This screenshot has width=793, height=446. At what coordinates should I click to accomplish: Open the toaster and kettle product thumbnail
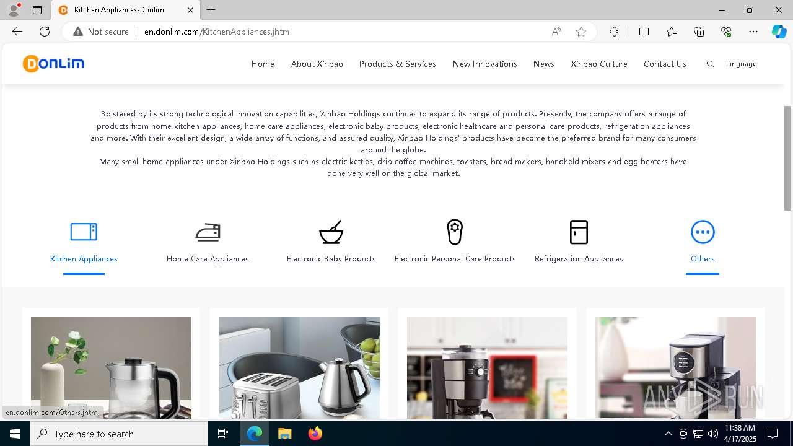(299, 368)
